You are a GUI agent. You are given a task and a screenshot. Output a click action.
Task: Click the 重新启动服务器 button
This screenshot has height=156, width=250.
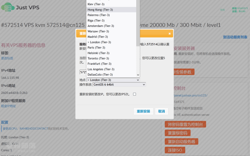click(x=181, y=142)
